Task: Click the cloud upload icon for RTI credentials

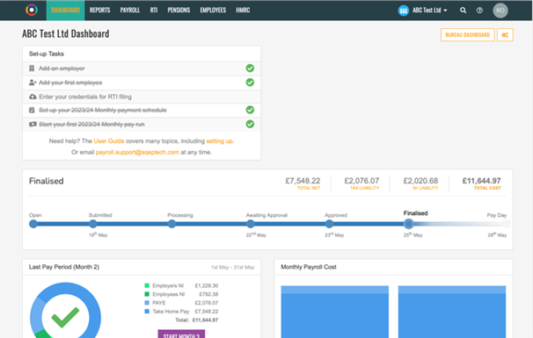Action: click(x=33, y=97)
